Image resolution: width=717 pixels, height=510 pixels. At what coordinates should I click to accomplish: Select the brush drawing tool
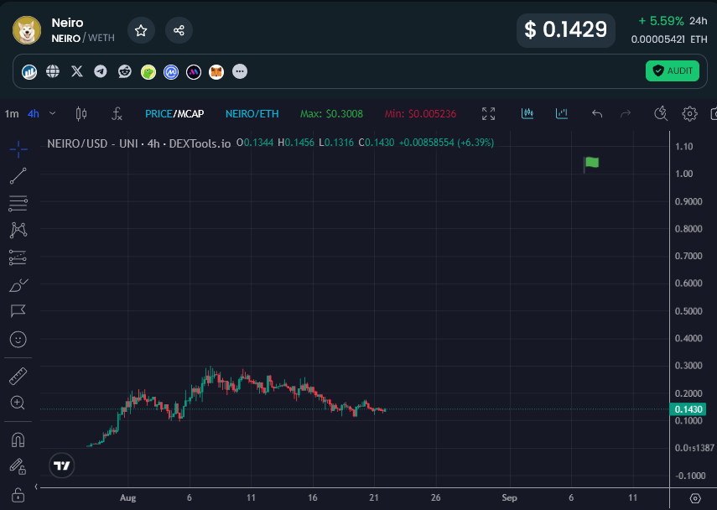pos(18,285)
